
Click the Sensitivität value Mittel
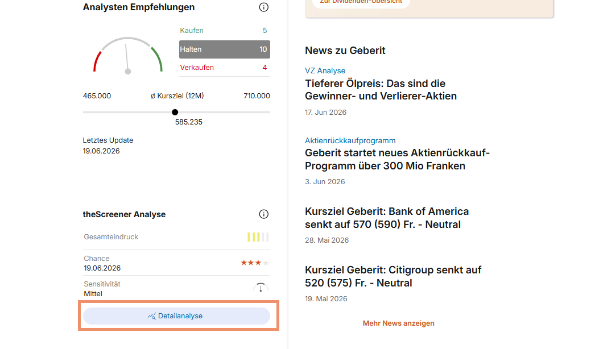[x=93, y=294]
